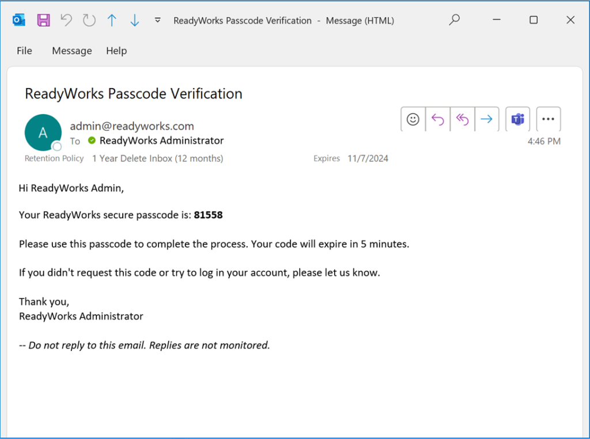Reply to the email
This screenshot has height=439, width=590.
[437, 119]
